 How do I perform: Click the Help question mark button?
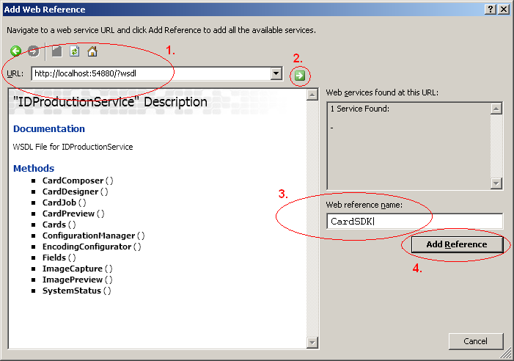[x=489, y=9]
